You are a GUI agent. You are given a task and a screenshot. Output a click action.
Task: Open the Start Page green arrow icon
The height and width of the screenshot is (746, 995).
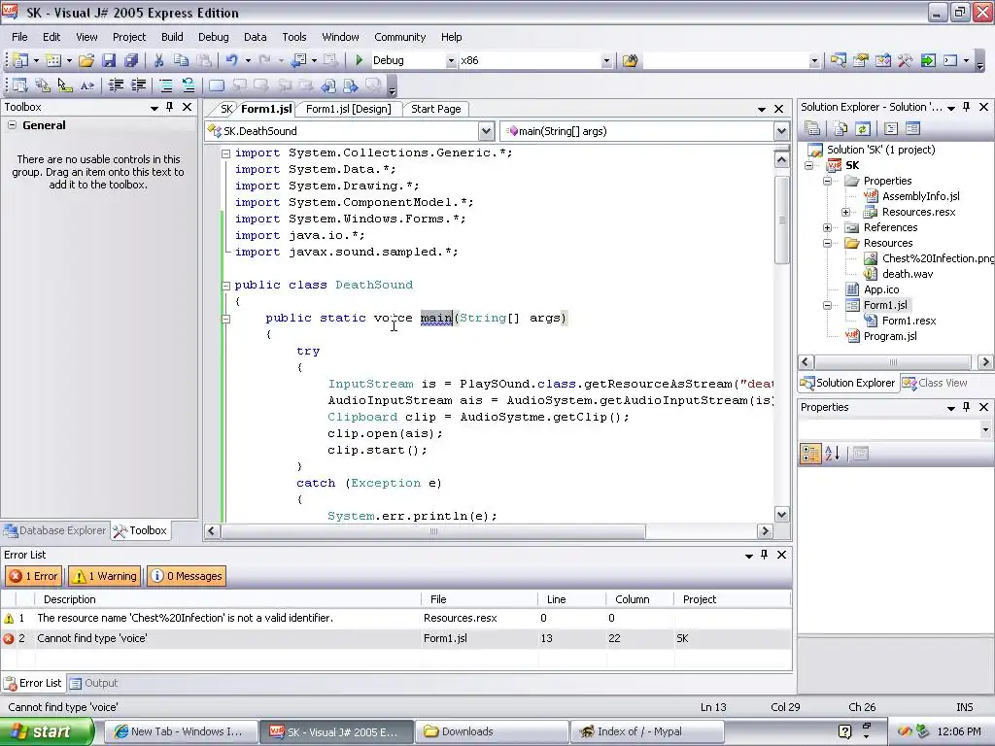(928, 61)
